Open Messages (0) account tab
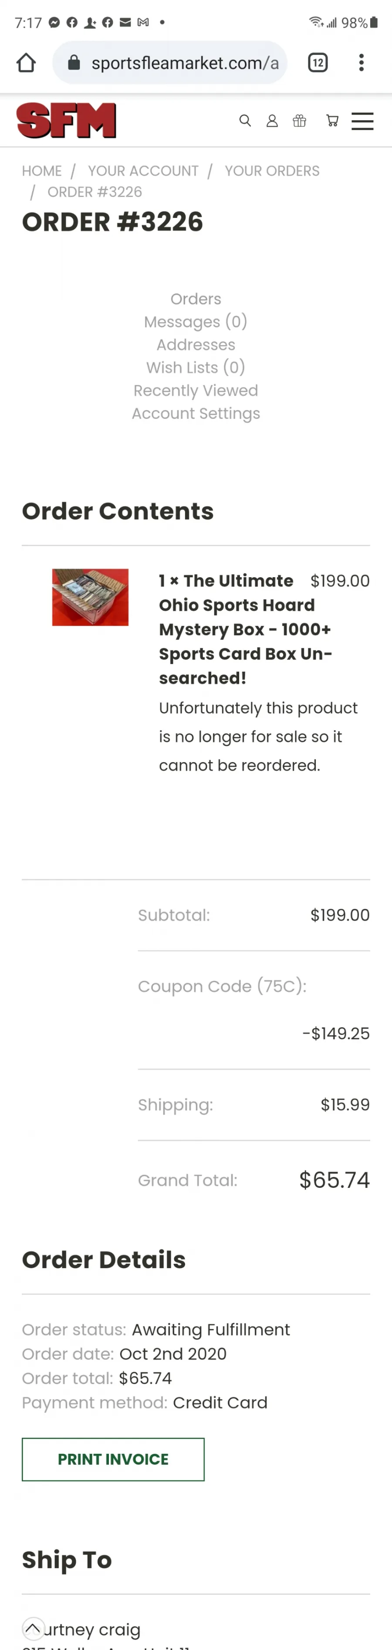Image resolution: width=392 pixels, height=1650 pixels. (x=196, y=322)
